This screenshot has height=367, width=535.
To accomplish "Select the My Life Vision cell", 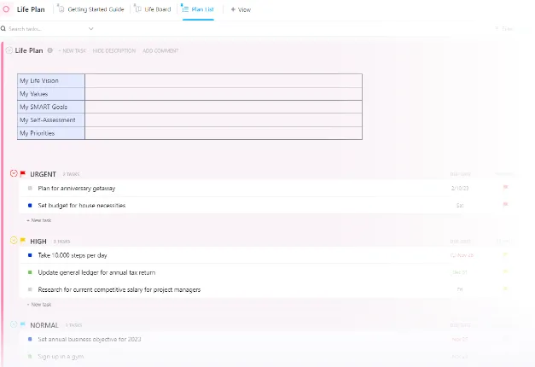I will [51, 80].
